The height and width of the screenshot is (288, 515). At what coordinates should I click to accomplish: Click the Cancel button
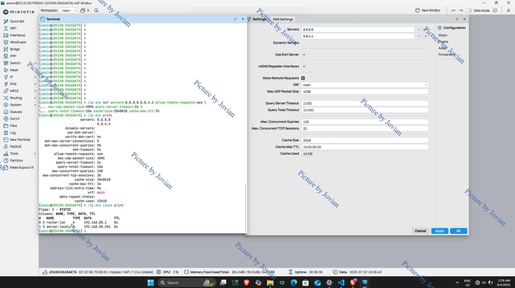(421, 231)
